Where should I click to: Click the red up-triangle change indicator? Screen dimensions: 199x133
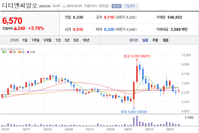(15, 28)
